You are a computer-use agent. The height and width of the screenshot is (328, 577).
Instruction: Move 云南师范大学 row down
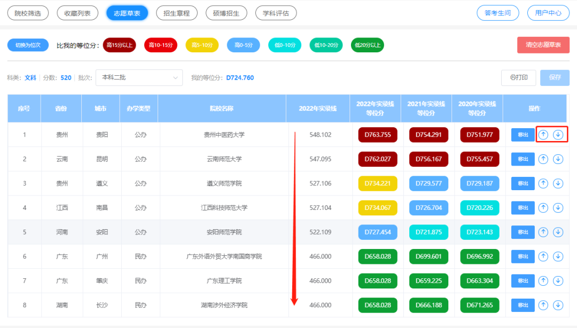[x=558, y=159]
